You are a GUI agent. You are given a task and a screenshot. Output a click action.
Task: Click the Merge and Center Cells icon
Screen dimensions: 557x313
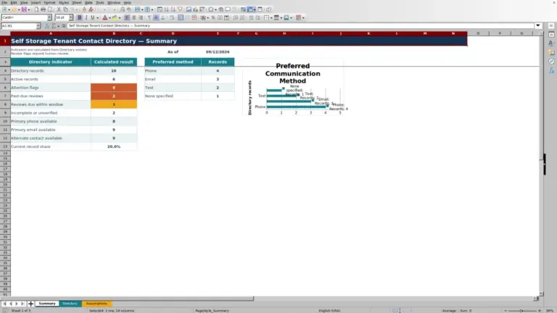(x=181, y=17)
